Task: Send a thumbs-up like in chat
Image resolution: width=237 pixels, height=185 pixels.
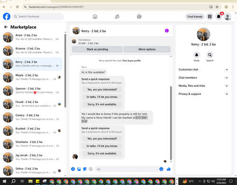Action: click(169, 169)
